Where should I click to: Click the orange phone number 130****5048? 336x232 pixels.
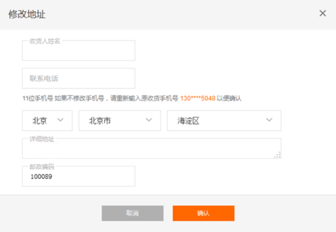click(x=197, y=99)
